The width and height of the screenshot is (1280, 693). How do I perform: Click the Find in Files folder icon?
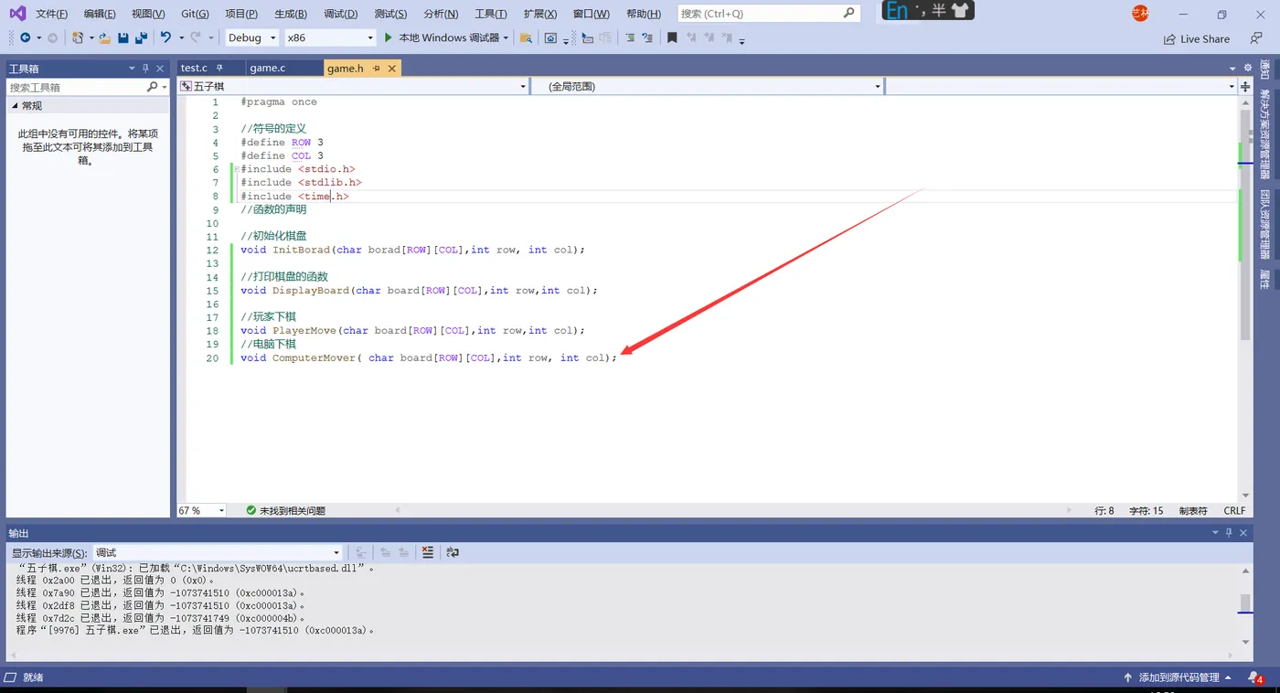point(526,37)
